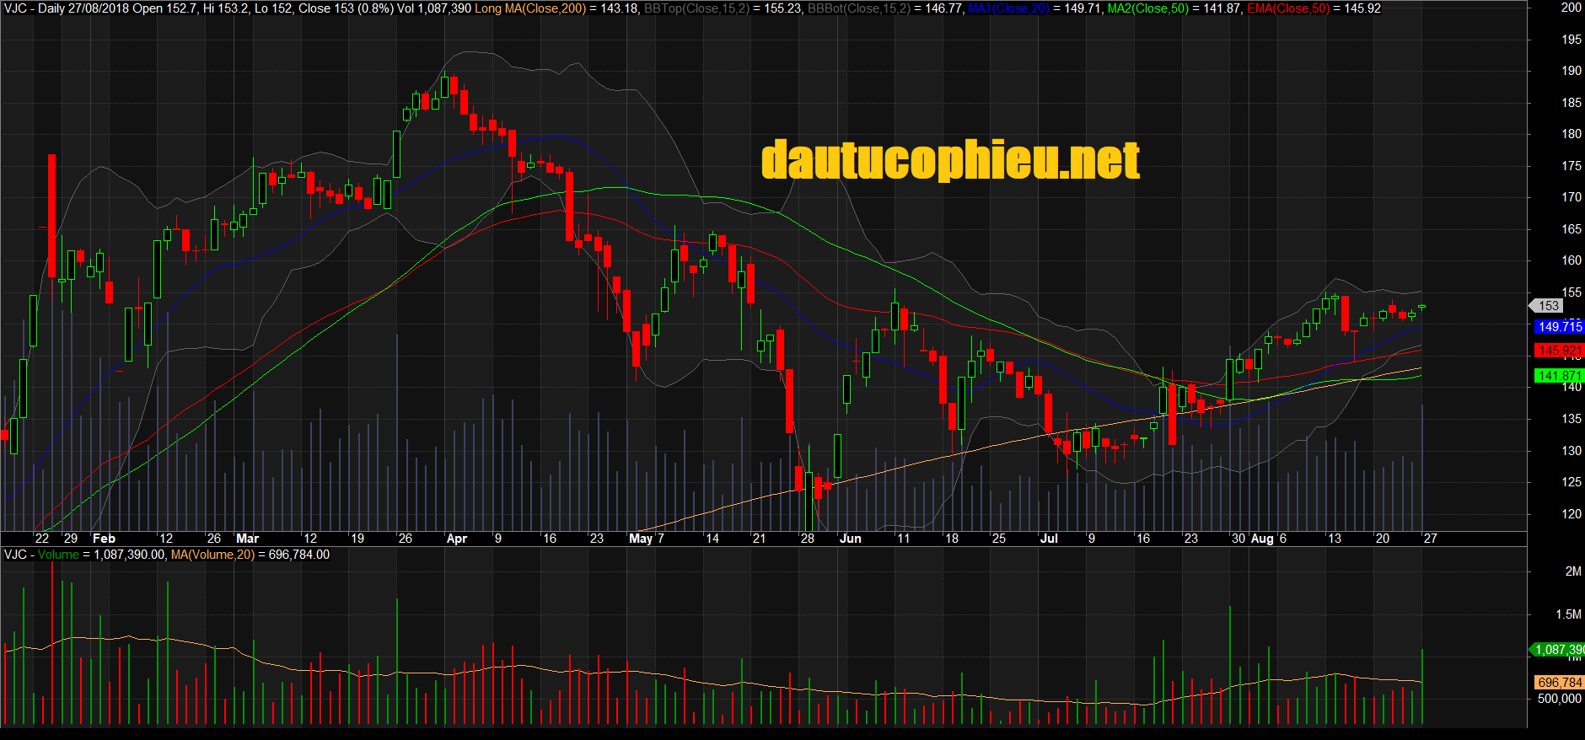The image size is (1585, 740).
Task: Click the red 145.921 price tag
Action: 1559,351
